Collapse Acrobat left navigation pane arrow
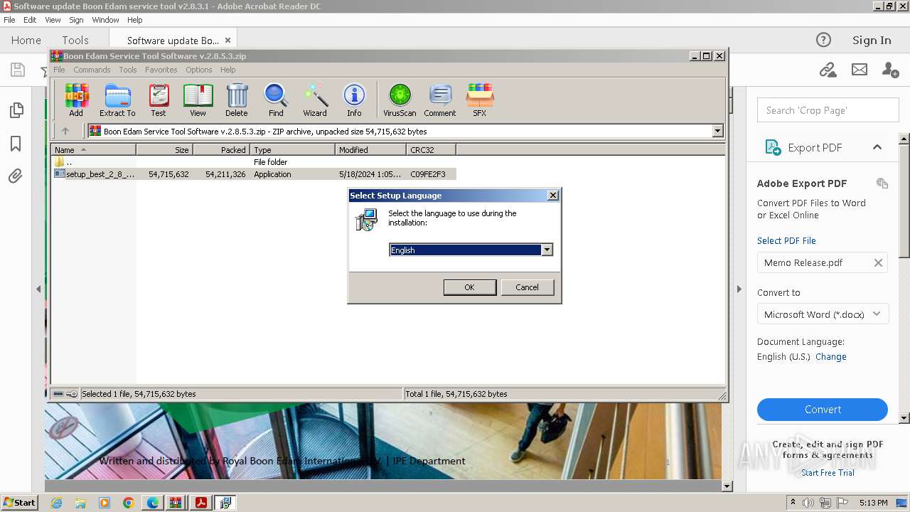This screenshot has width=910, height=512. click(38, 289)
